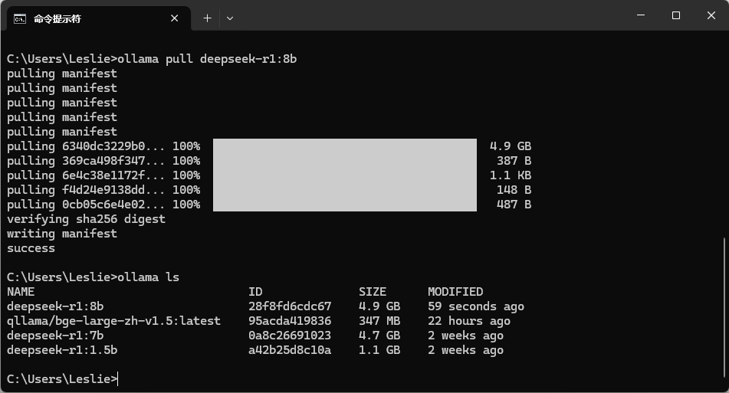Viewport: 729px width, 393px height.
Task: Close the 命令提示符 tab
Action: tap(176, 18)
